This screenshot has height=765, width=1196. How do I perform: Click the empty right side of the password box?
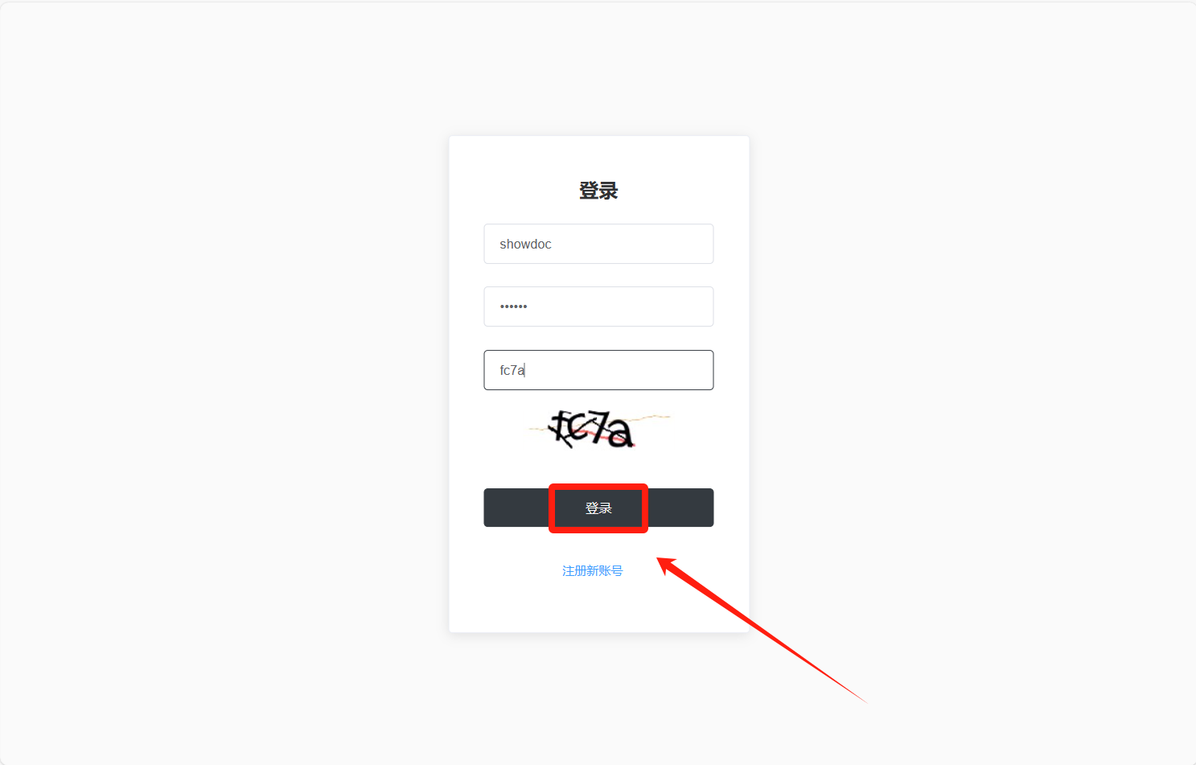(660, 306)
